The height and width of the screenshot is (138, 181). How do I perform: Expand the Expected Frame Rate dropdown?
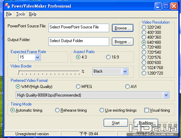coord(38,57)
